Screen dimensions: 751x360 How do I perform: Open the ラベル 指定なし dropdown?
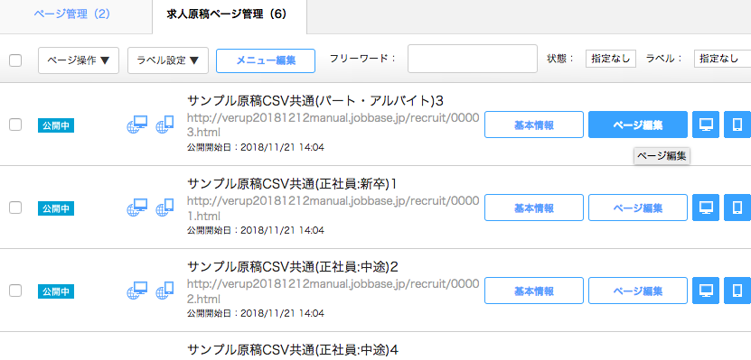coord(722,59)
